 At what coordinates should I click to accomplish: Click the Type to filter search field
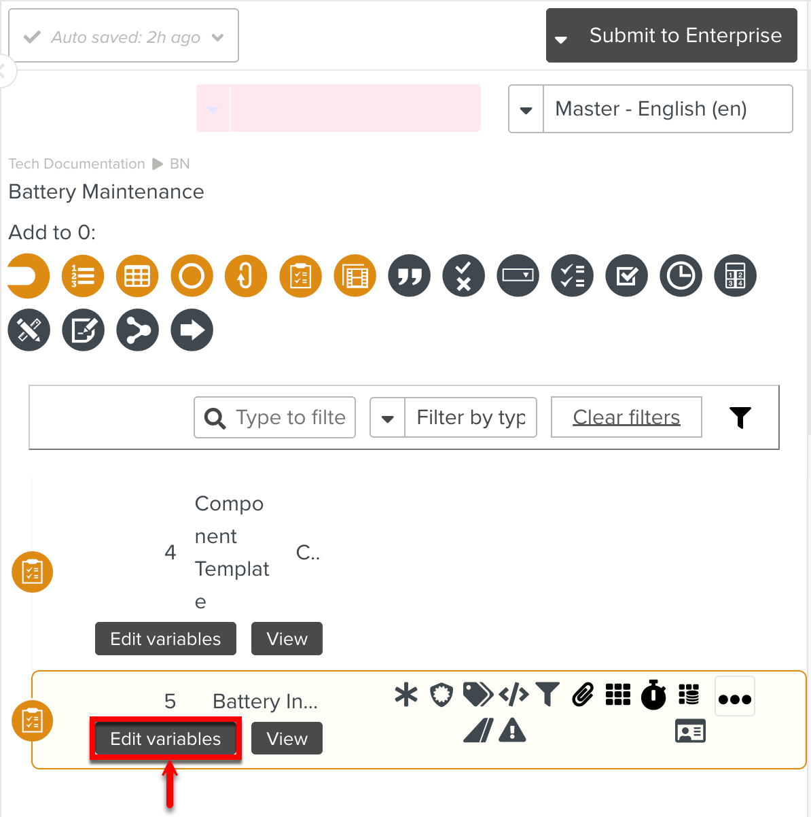click(290, 417)
